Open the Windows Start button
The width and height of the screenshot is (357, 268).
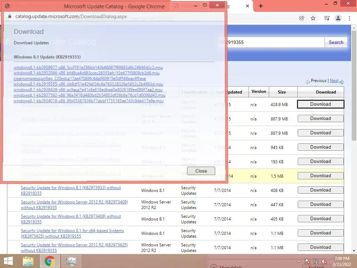[x=8, y=261]
